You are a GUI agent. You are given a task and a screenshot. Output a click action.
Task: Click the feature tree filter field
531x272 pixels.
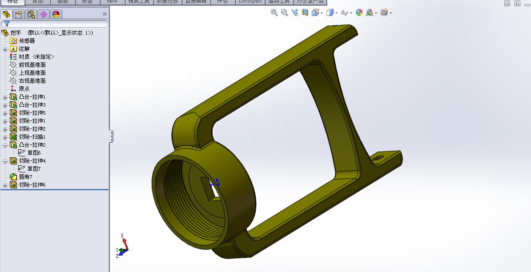point(55,24)
